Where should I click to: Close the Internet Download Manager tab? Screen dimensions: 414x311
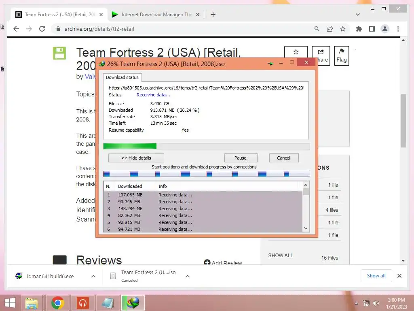[x=197, y=15]
